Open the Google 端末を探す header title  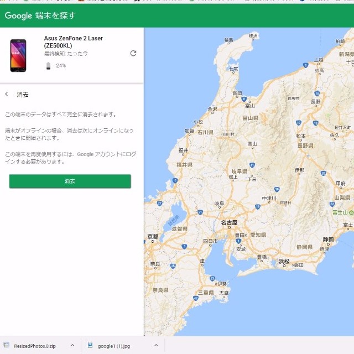click(40, 15)
